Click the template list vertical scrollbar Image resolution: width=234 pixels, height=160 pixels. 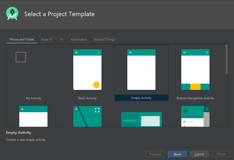226,59
